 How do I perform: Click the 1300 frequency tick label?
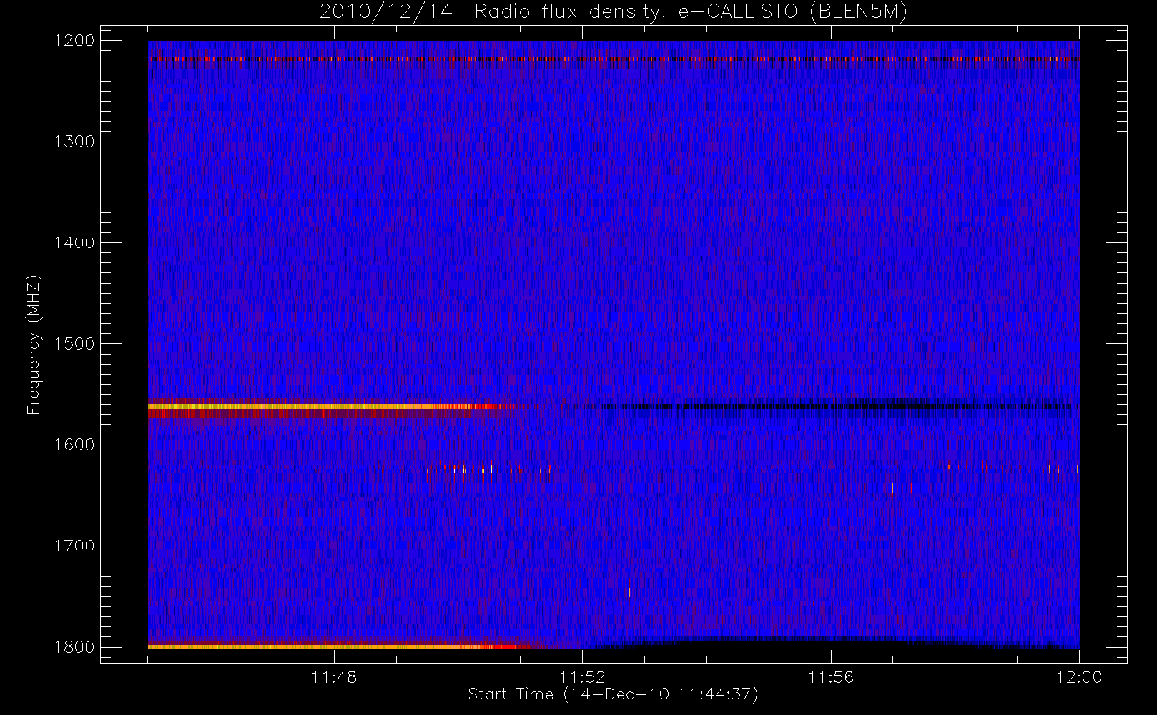74,142
